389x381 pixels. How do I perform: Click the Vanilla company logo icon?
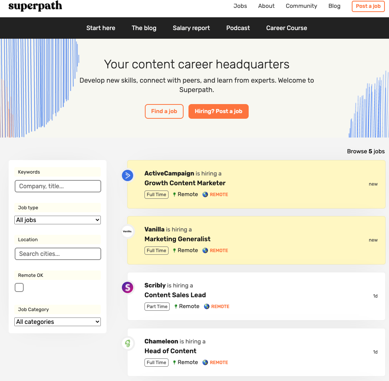click(x=128, y=231)
